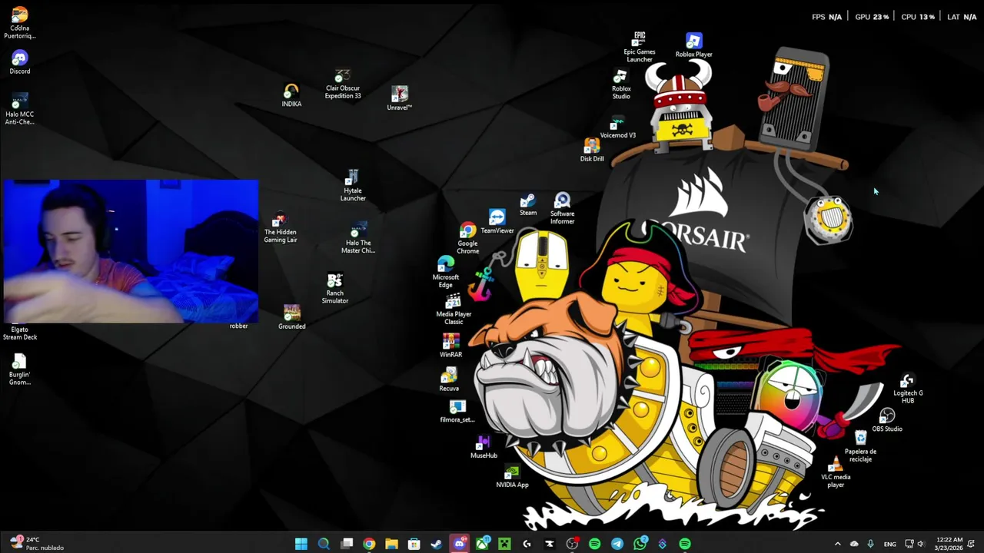Open the VLC media player shortcut
The width and height of the screenshot is (984, 553).
coord(836,472)
